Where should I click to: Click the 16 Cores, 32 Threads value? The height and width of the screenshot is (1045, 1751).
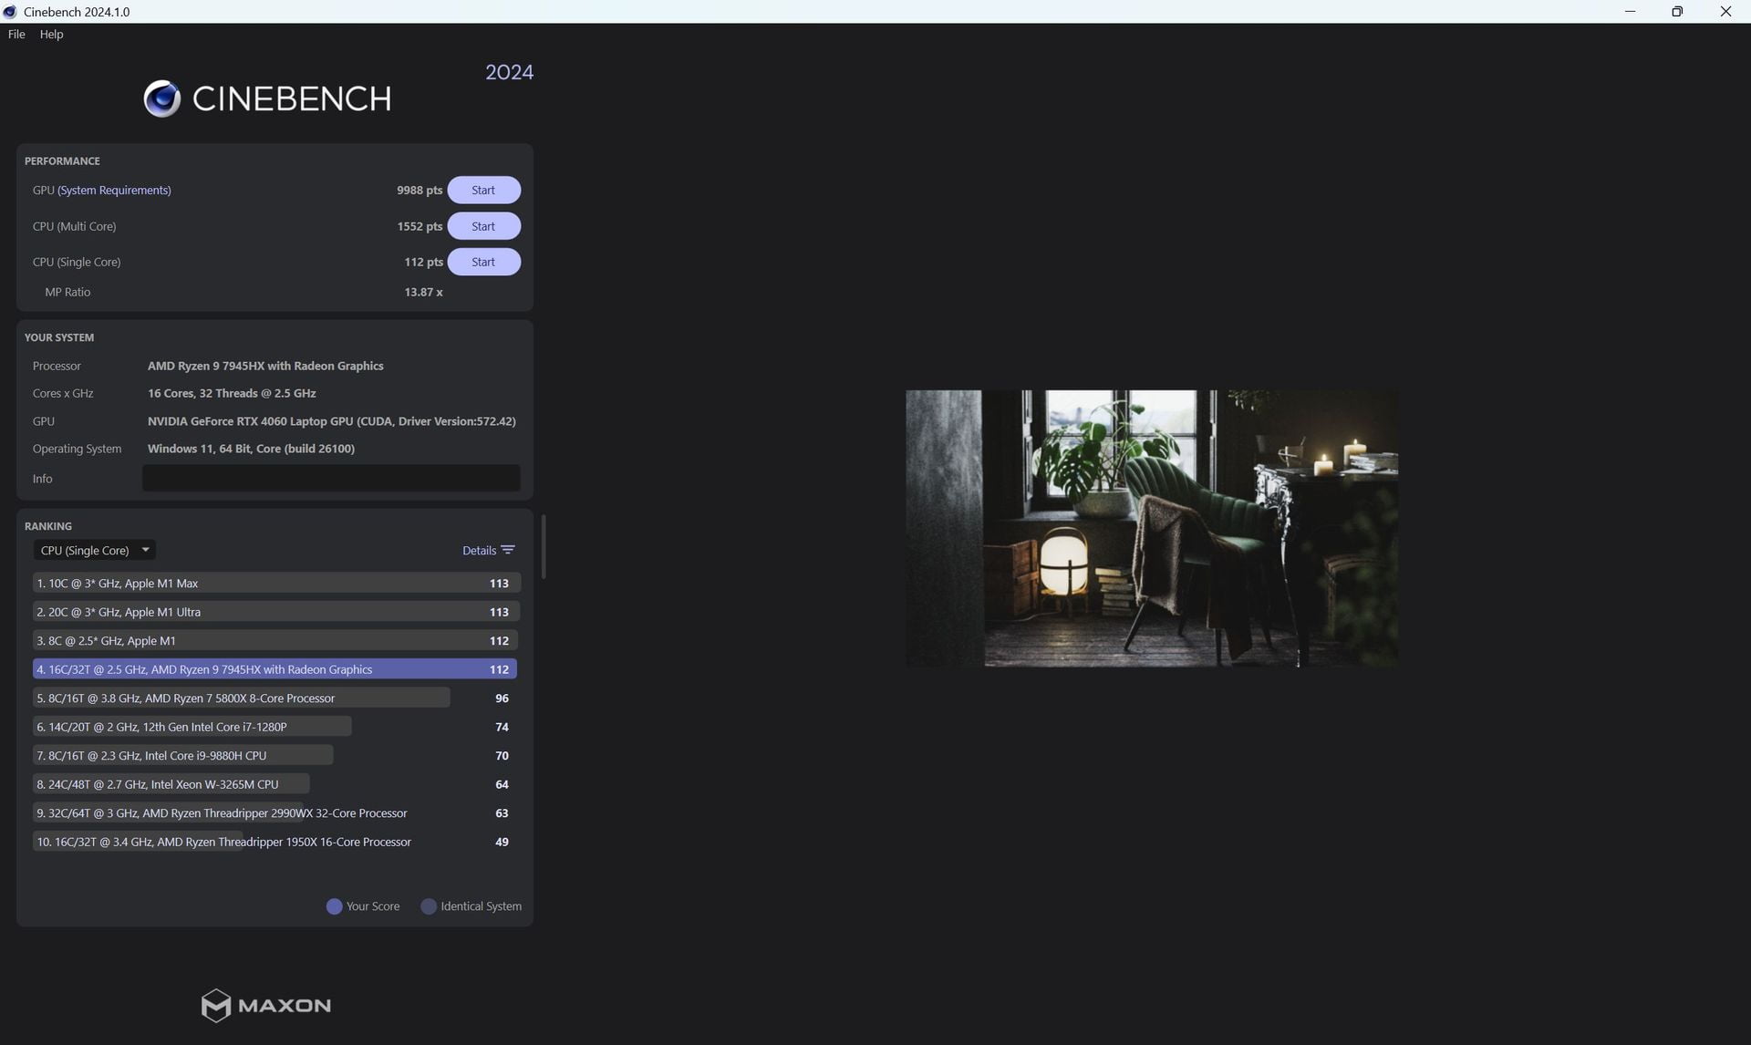coord(232,393)
